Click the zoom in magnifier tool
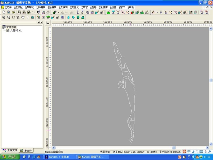The width and height of the screenshot is (213, 160). (x=3, y=17)
